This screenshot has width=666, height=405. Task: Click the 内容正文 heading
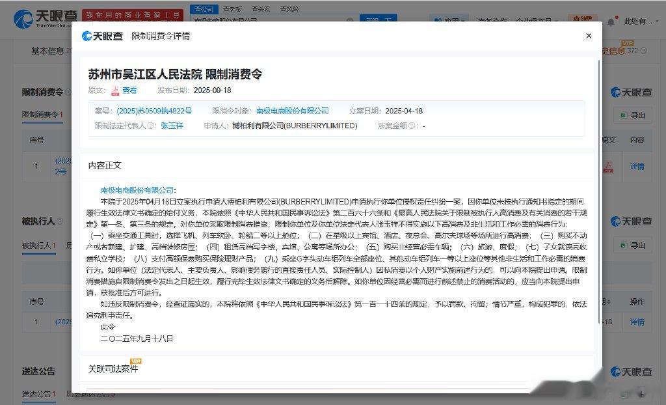105,165
